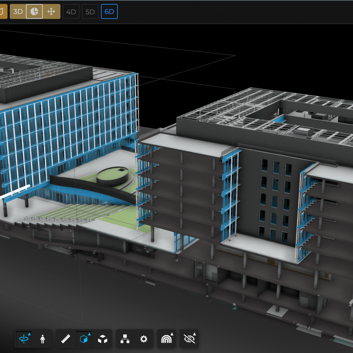Viewport: 353px width, 353px height.
Task: Expand the rainbow tool flyout arrow
Action: 171,333
